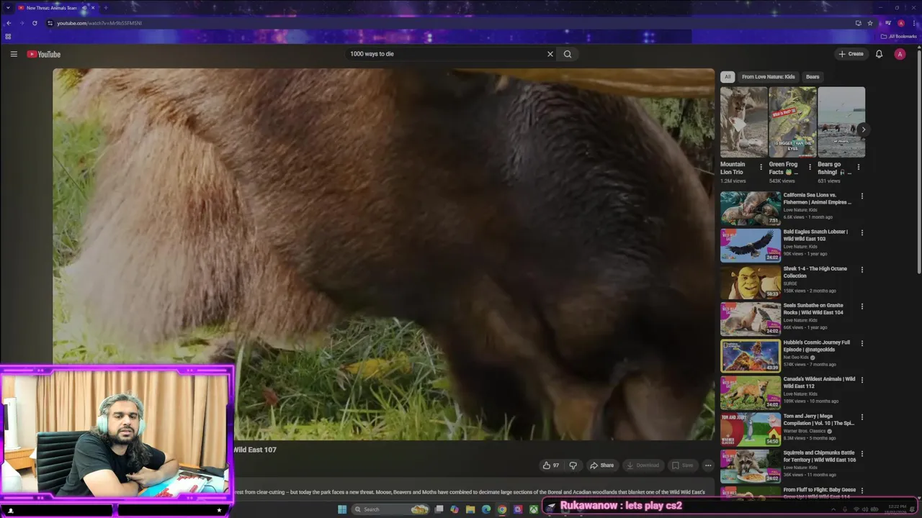
Task: Open options for Bald Eagles Snatch Lobster
Action: click(x=861, y=232)
